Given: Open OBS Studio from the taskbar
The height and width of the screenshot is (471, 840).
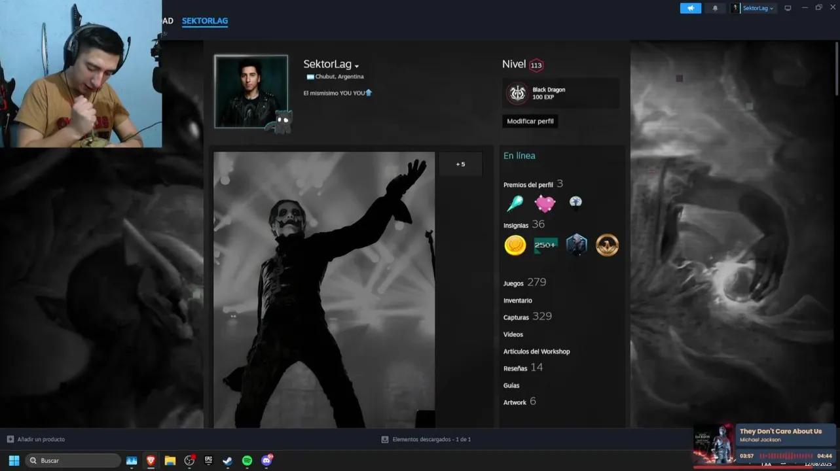Looking at the screenshot, I should [x=189, y=461].
